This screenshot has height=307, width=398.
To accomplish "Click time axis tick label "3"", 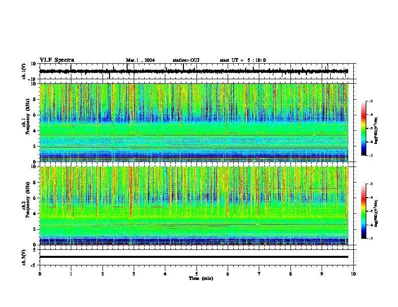I will (x=134, y=274).
